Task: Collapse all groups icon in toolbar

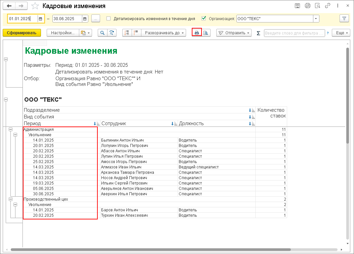Action: tap(136, 33)
